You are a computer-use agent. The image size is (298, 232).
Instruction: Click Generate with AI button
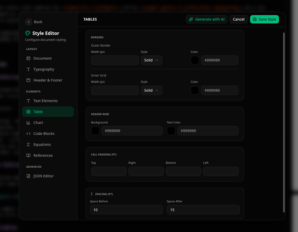[207, 19]
